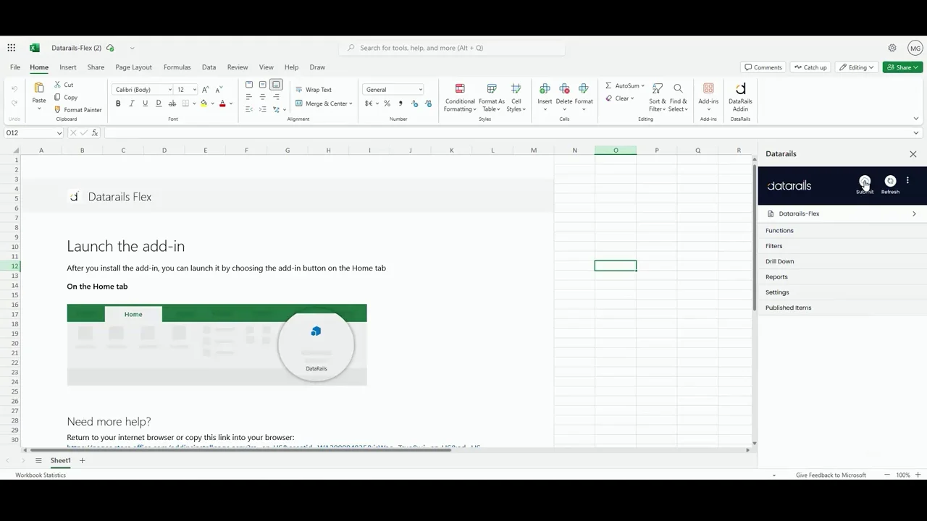The image size is (927, 521).
Task: Open the Editing mode dropdown
Action: pos(855,67)
